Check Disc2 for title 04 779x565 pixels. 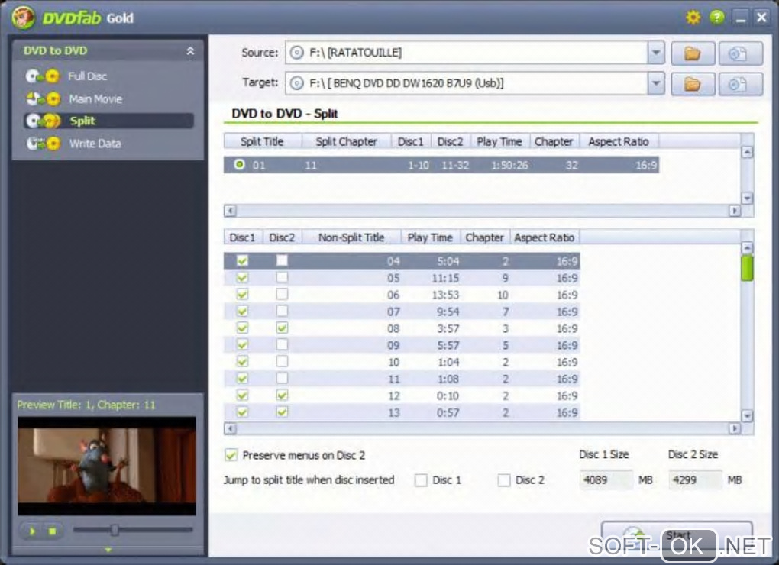point(282,260)
